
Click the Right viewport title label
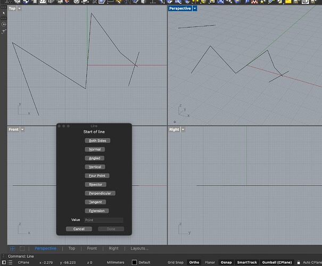(174, 129)
